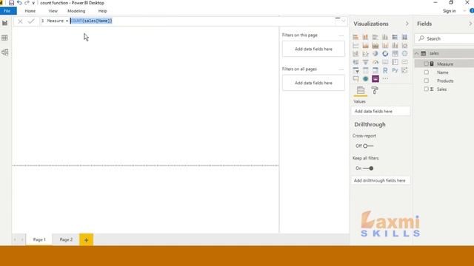Viewport: 474px width, 266px height.
Task: Select the Stacked area chart visual
Action: pos(375,46)
